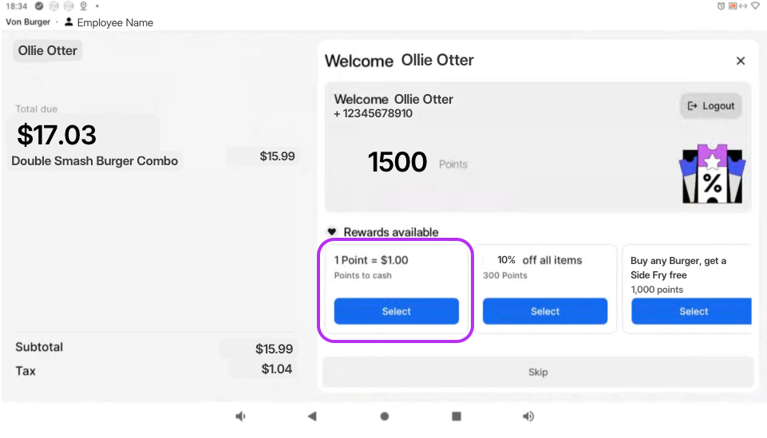Click the discount coupon rewards illustration
This screenshot has height=438, width=767.
coord(711,174)
